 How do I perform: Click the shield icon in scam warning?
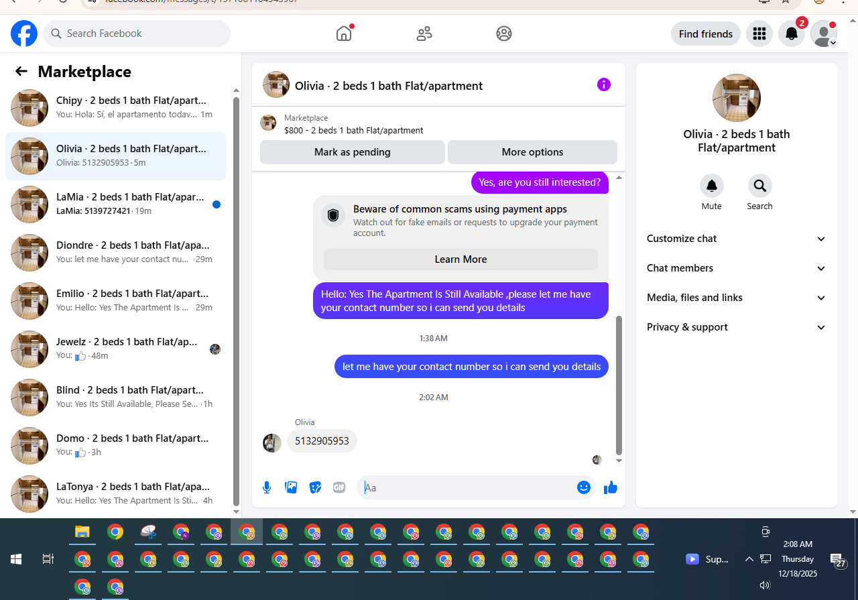coord(333,215)
